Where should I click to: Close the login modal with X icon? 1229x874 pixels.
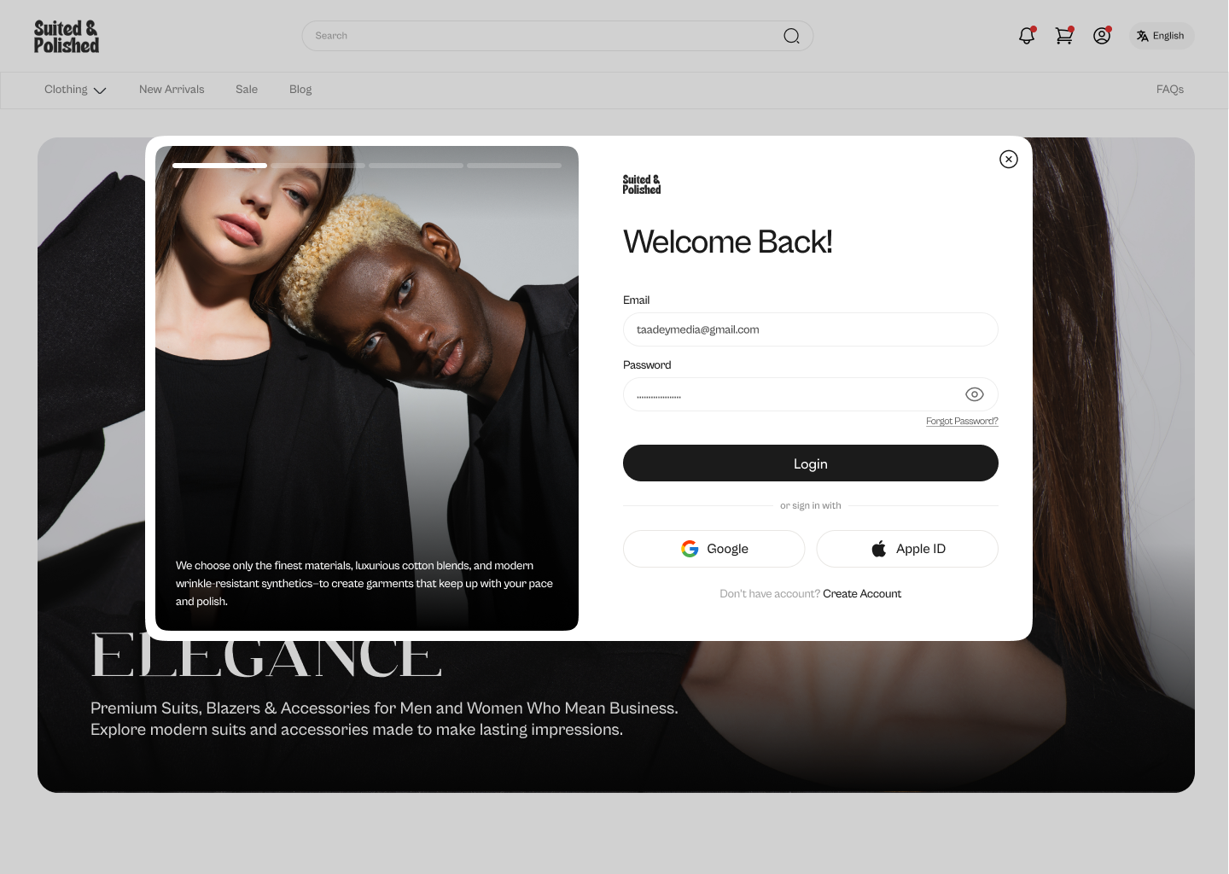pos(1008,160)
